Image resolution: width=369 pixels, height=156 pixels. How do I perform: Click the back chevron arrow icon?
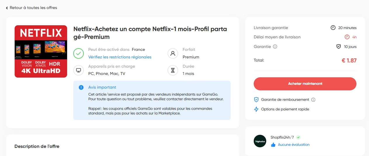point(7,8)
